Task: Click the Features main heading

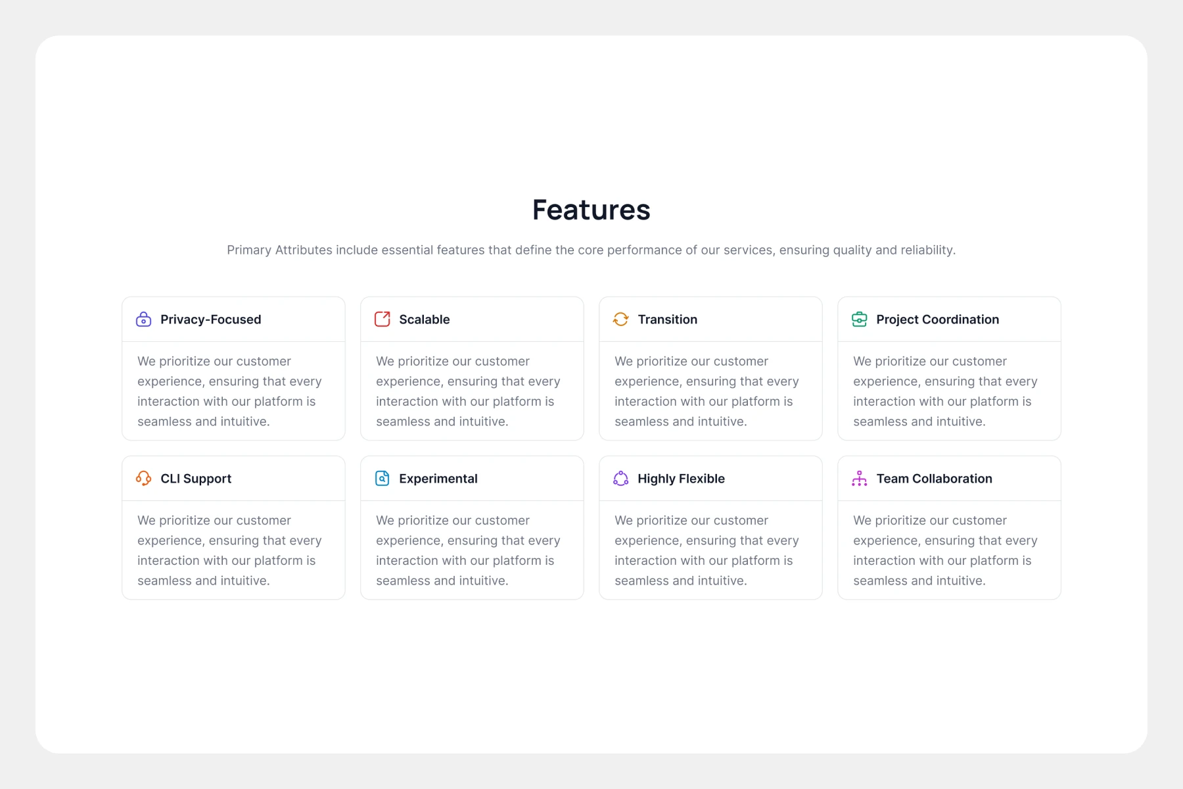Action: coord(591,210)
